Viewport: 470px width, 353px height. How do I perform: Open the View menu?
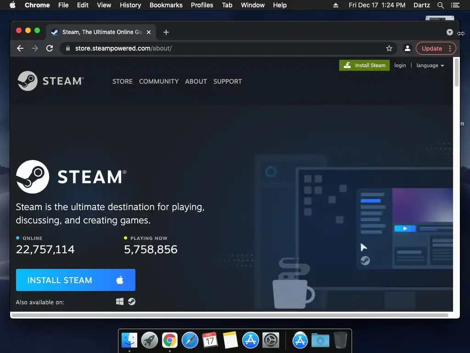coord(104,5)
